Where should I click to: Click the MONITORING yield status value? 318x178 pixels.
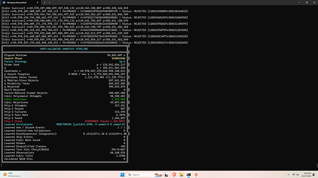pos(91,124)
